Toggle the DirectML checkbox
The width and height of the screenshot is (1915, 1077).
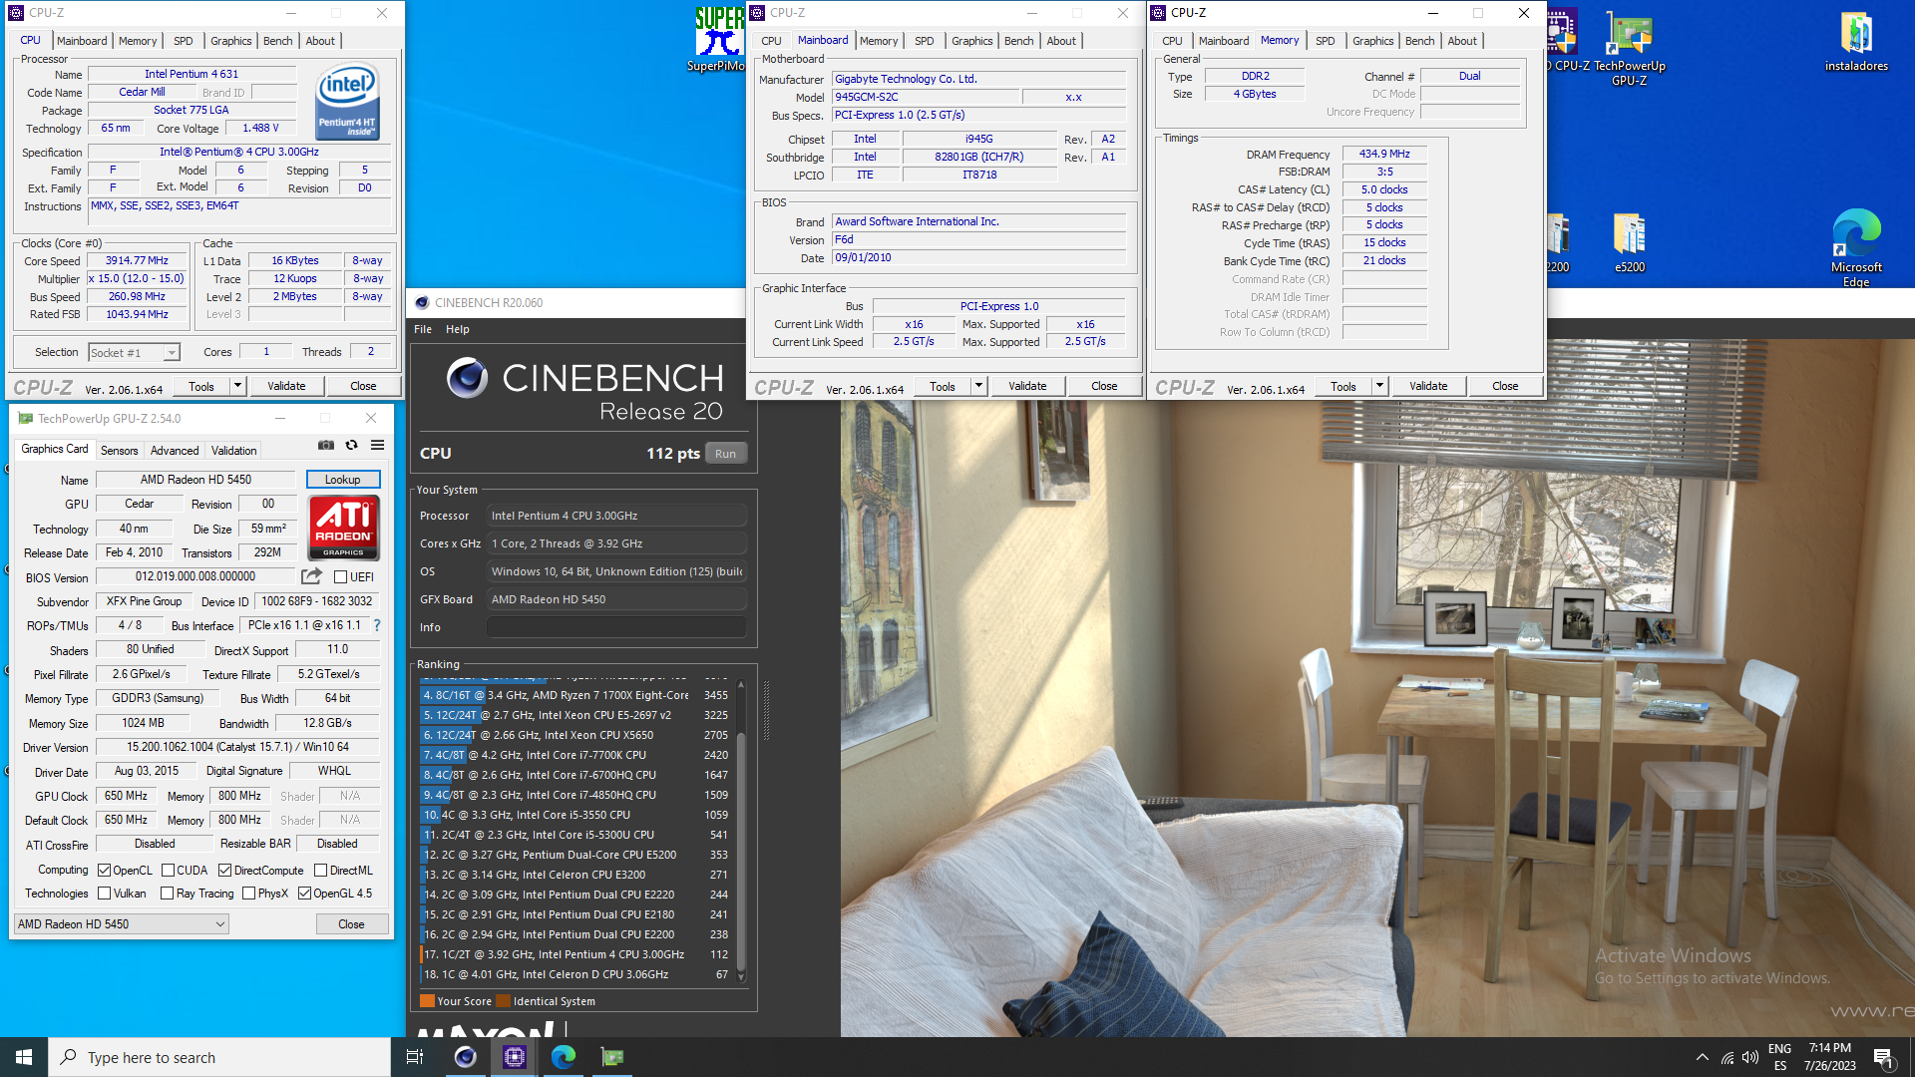(x=320, y=871)
